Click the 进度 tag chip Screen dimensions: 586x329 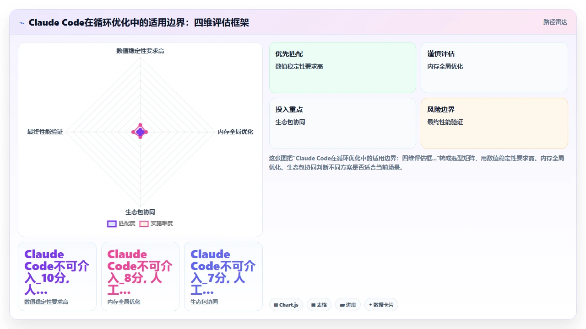pyautogui.click(x=348, y=305)
